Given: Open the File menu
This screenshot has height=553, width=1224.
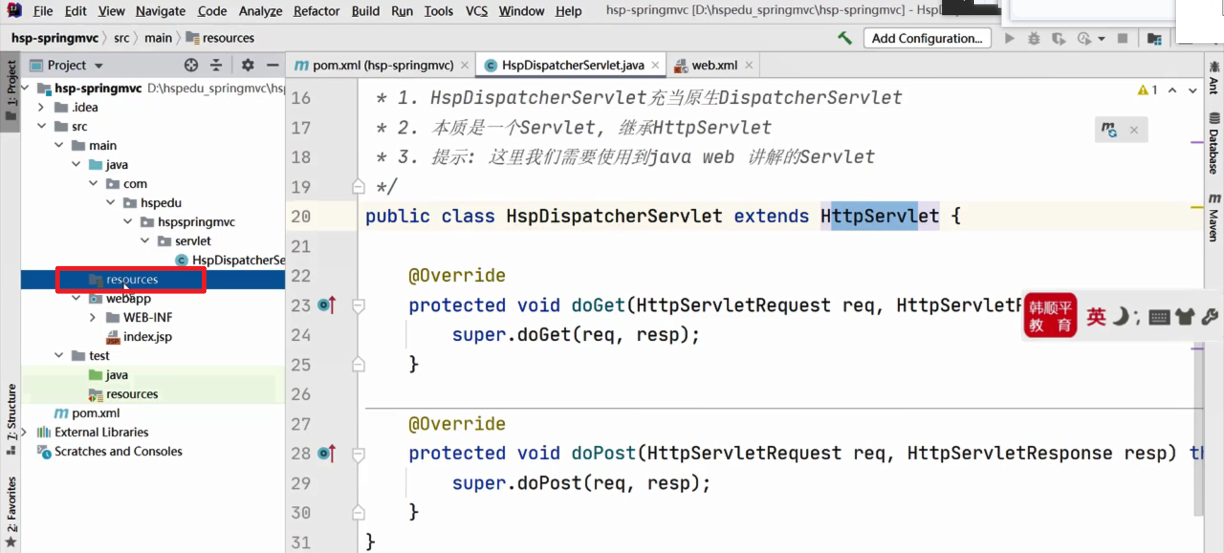Looking at the screenshot, I should point(43,11).
